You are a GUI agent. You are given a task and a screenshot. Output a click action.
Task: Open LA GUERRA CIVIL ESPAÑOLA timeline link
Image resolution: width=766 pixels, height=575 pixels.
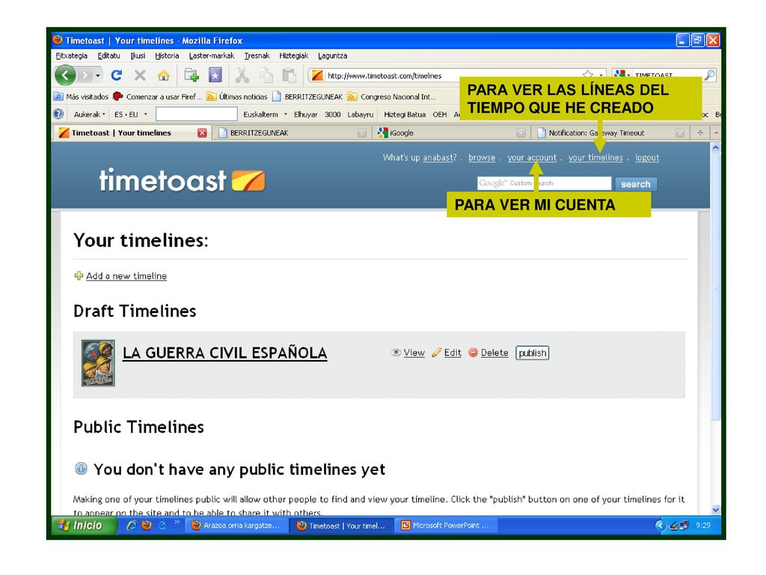tap(224, 353)
